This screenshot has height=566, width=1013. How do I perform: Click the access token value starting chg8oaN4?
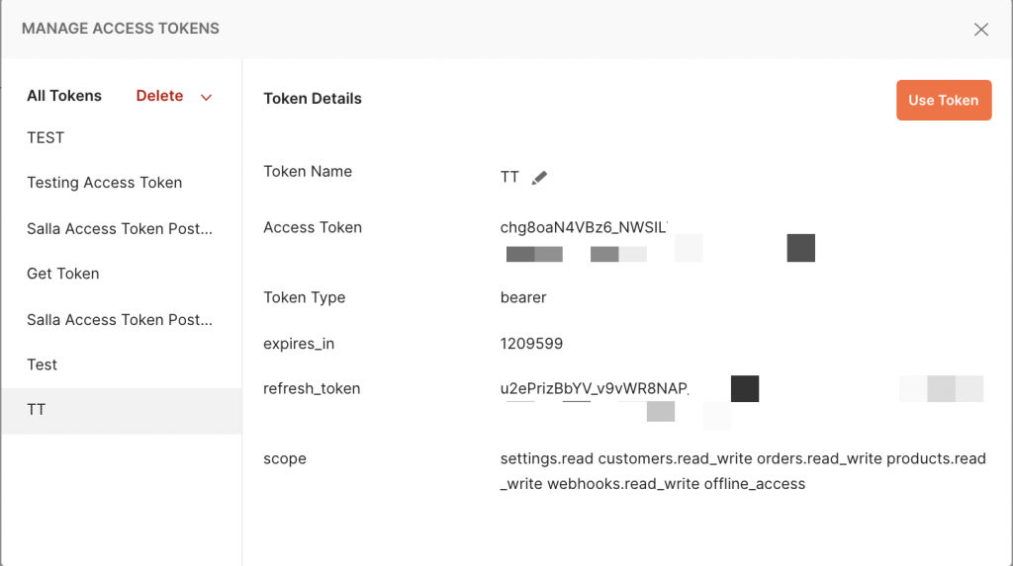pos(584,227)
